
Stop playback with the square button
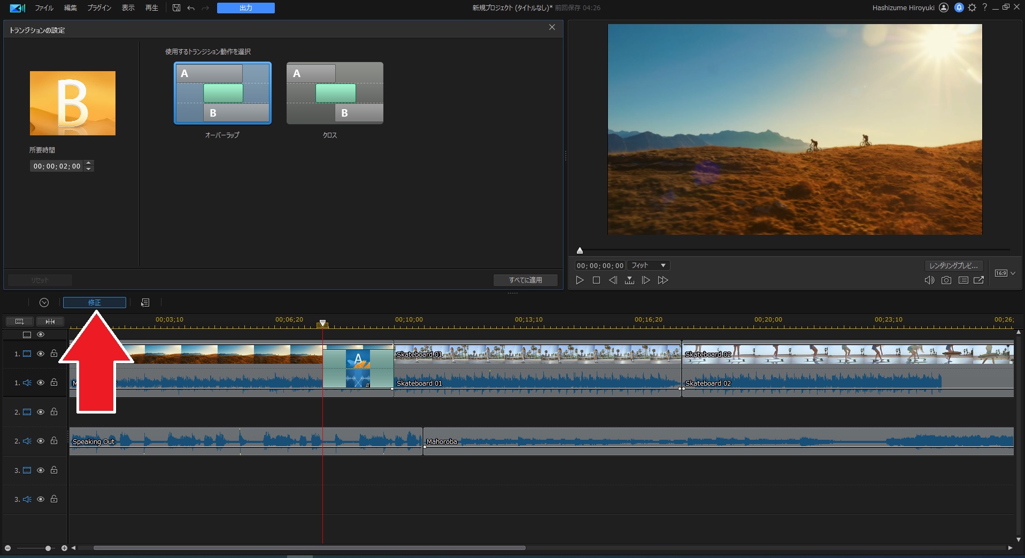596,280
